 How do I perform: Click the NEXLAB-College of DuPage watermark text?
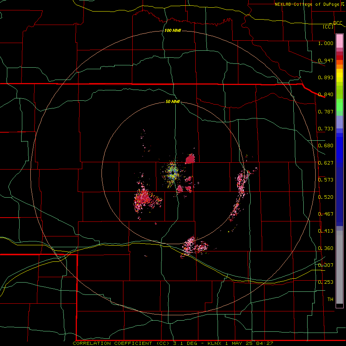pyautogui.click(x=307, y=4)
